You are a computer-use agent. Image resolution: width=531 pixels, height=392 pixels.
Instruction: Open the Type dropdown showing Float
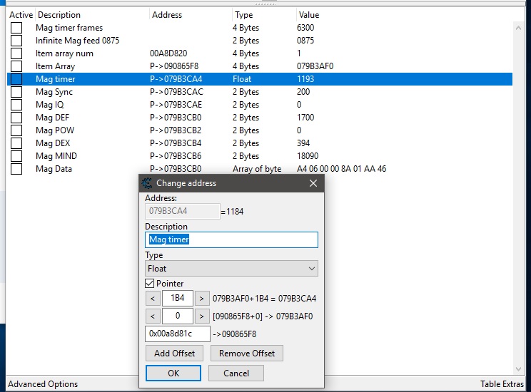tap(231, 269)
